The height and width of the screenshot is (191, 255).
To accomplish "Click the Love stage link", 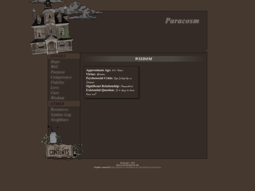I will pyautogui.click(x=55, y=88).
